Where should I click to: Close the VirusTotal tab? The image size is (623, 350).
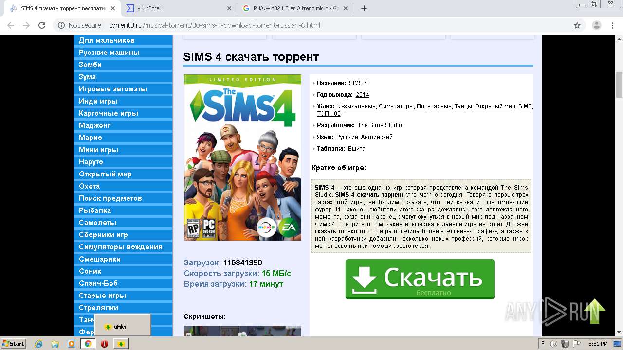coord(229,8)
